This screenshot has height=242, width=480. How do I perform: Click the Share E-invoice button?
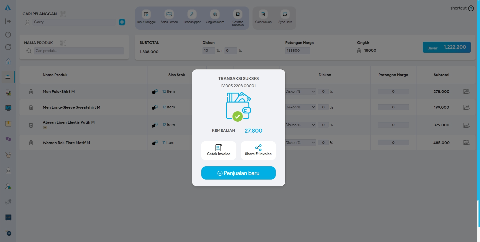pyautogui.click(x=258, y=150)
